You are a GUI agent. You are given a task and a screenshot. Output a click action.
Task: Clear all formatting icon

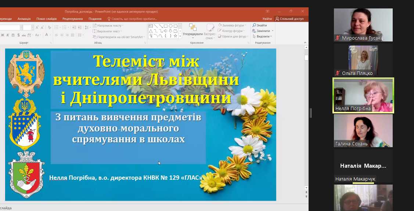coord(49,28)
